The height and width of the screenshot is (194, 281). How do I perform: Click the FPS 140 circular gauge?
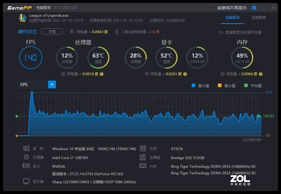coord(31,58)
